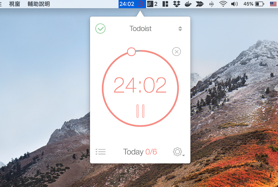Screen dimensions: 278x187
Task: Open the Dropbox menu bar icon
Action: pyautogui.click(x=177, y=4)
